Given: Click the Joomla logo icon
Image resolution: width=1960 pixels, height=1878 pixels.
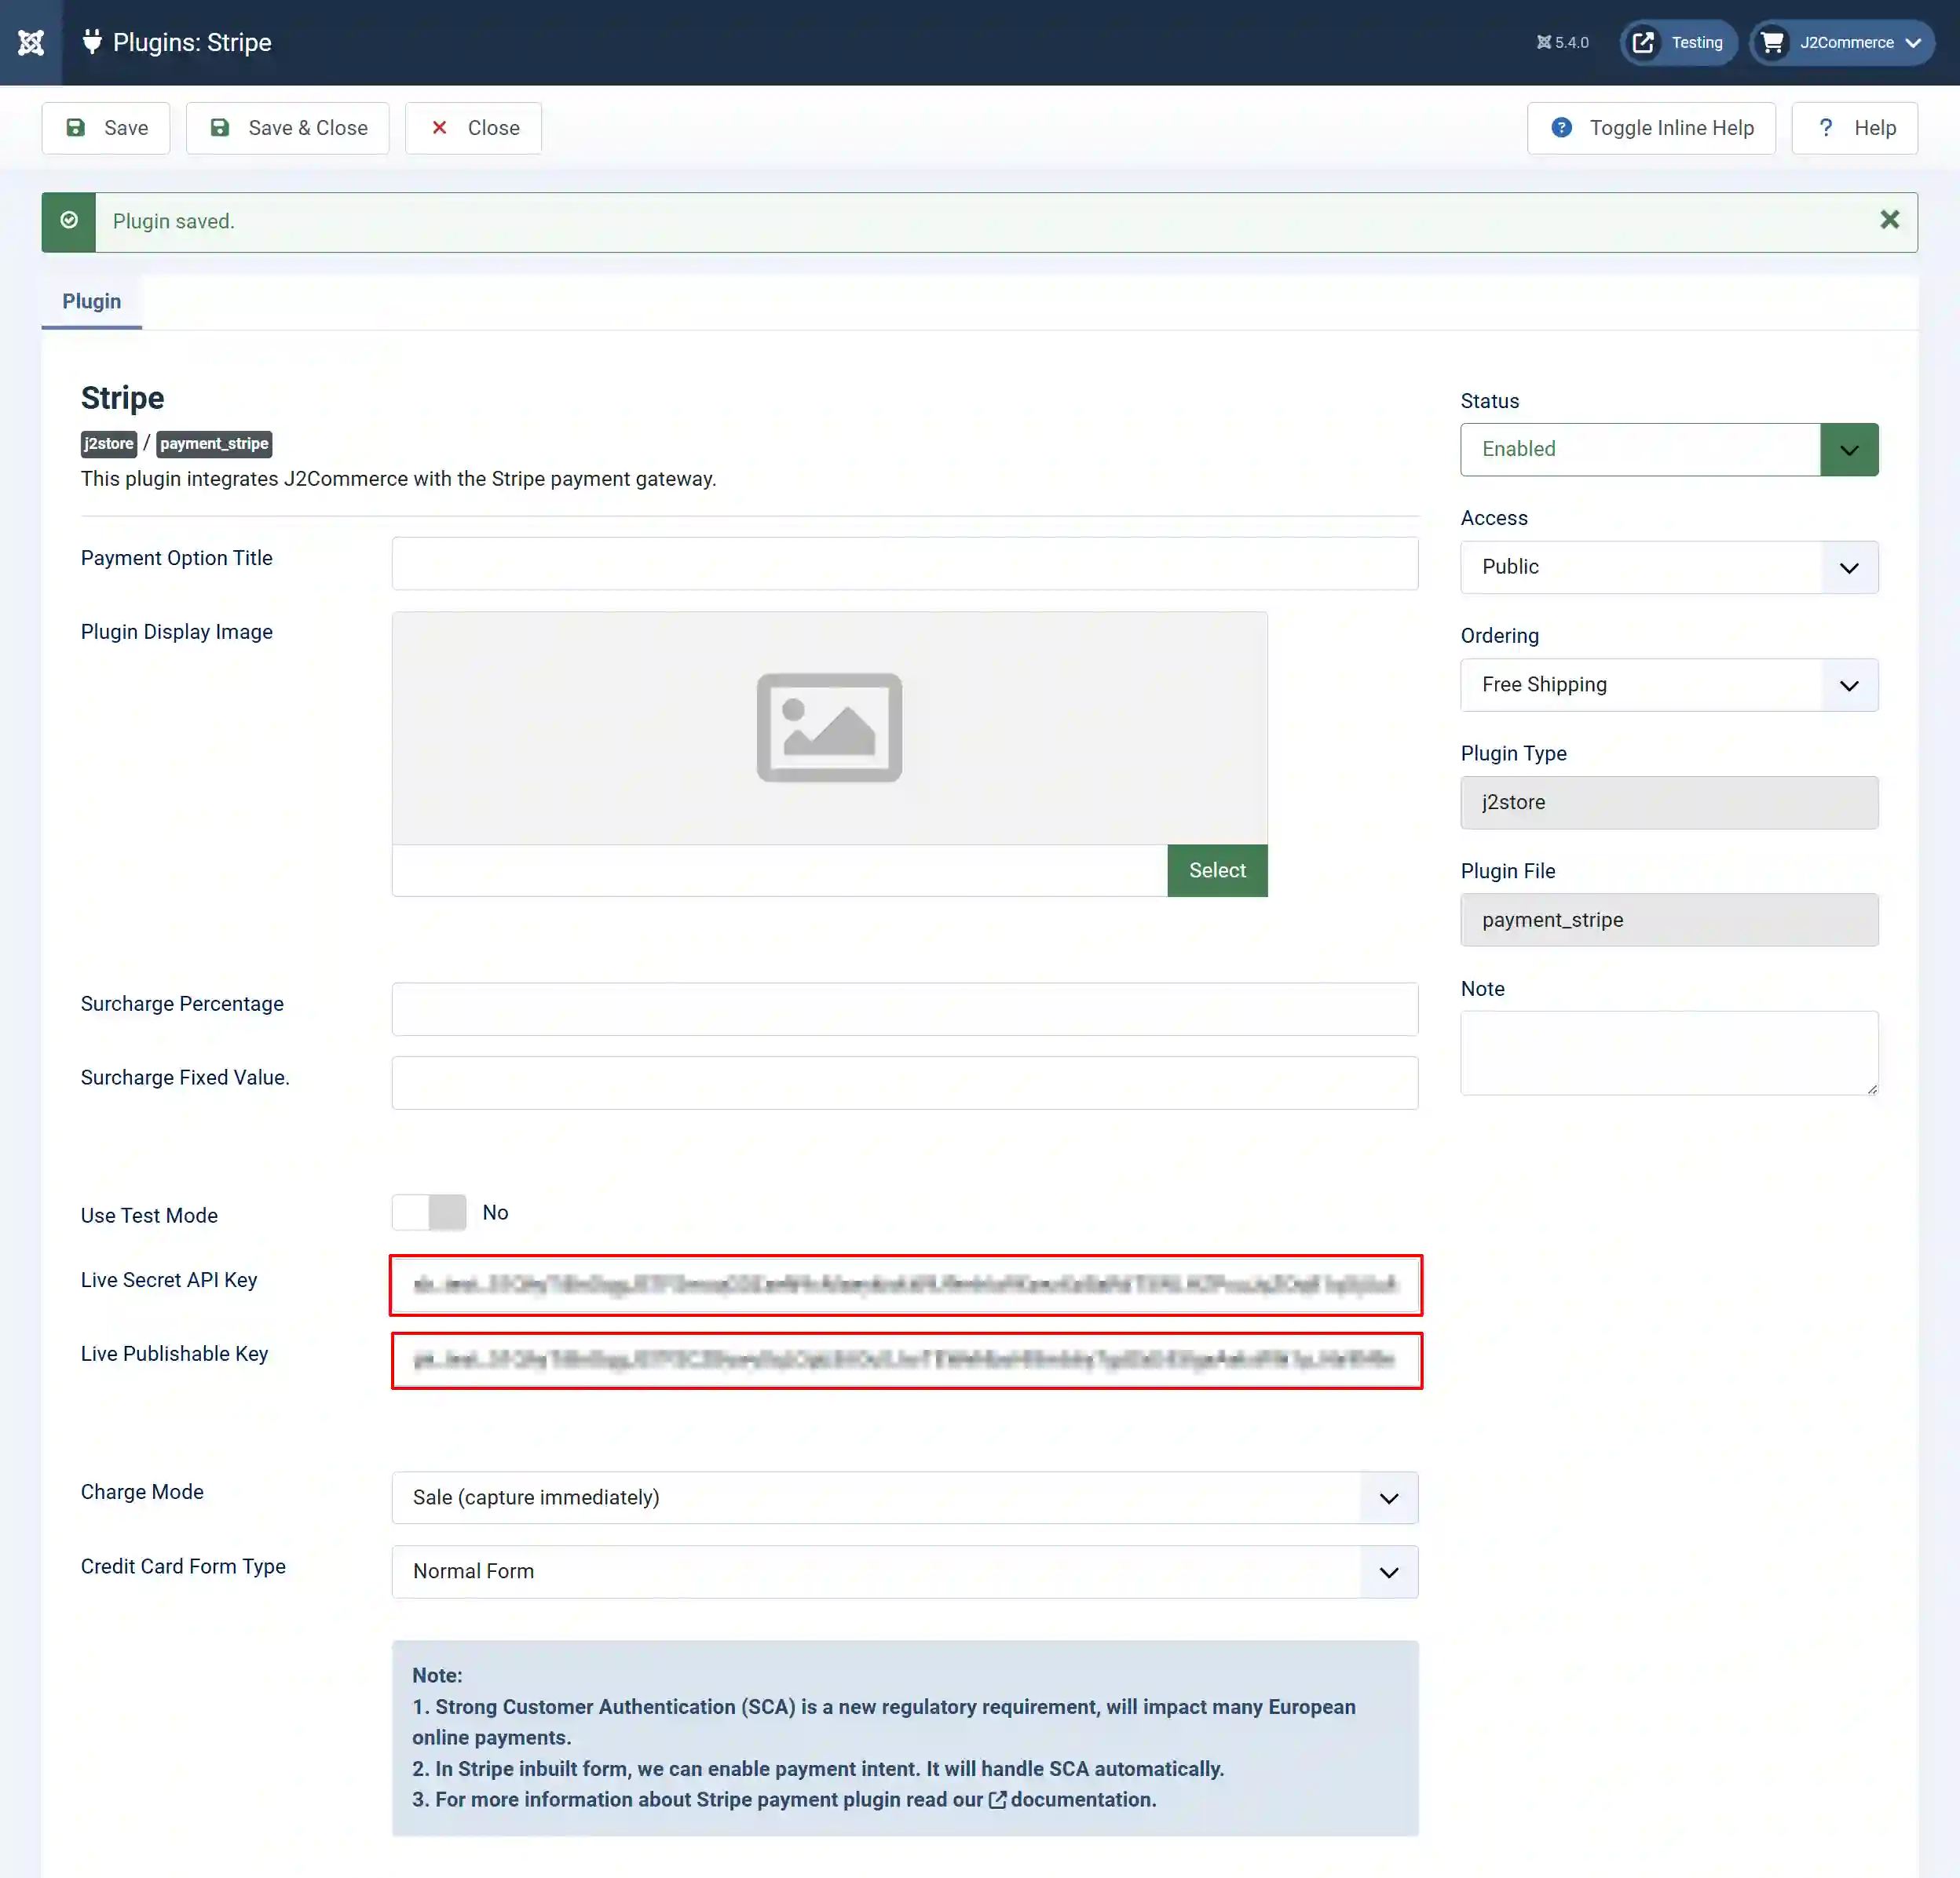Looking at the screenshot, I should (x=31, y=42).
